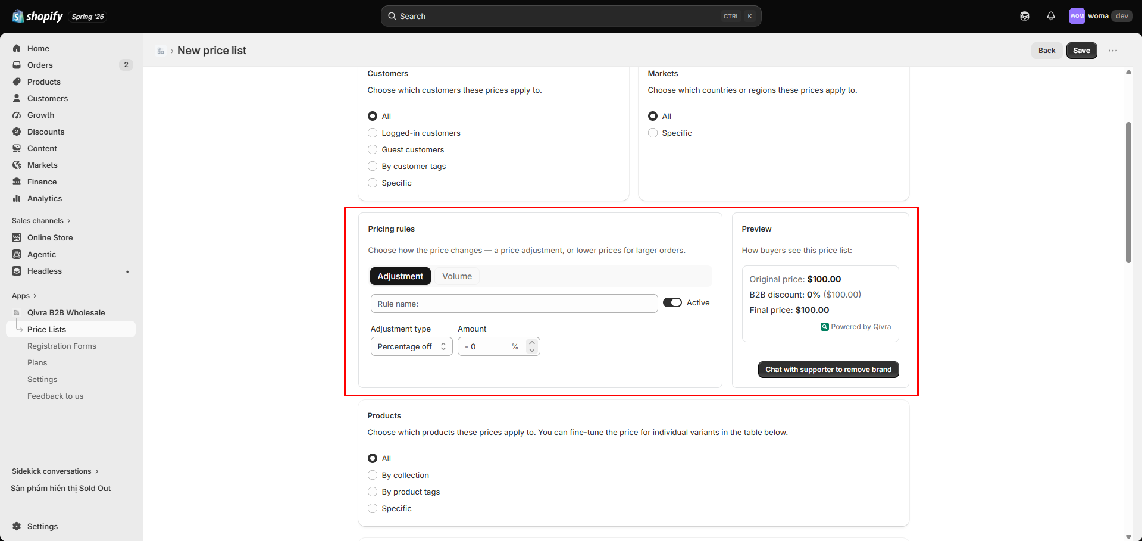This screenshot has height=541, width=1142.
Task: Select Specific customers radio option
Action: tap(373, 183)
